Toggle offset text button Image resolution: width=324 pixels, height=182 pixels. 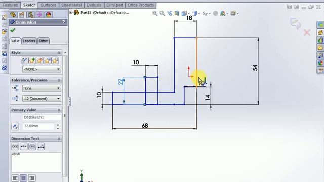[41, 146]
